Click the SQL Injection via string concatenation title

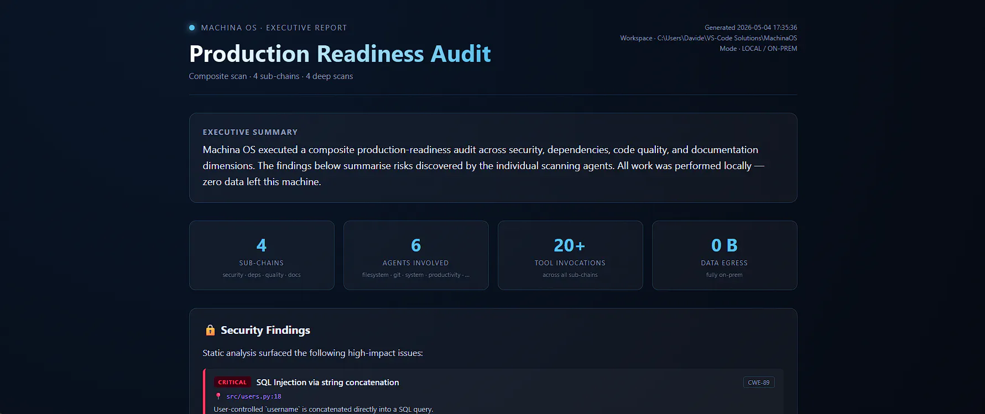point(327,382)
